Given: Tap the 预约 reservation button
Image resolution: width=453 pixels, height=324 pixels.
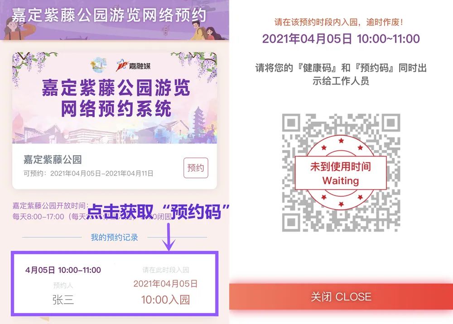Looking at the screenshot, I should (x=196, y=167).
